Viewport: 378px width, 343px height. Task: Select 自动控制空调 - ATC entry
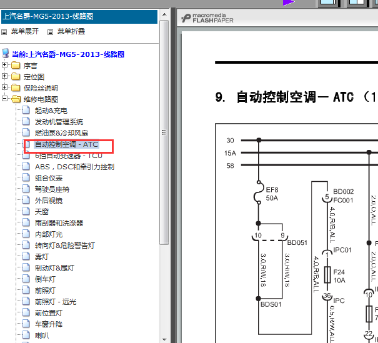pyautogui.click(x=66, y=144)
